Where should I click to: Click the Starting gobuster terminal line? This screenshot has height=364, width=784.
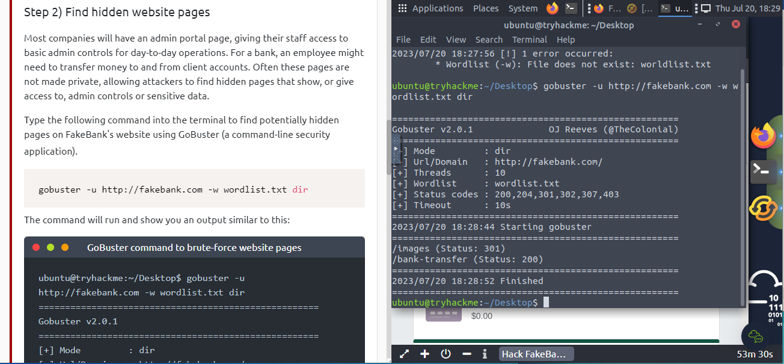[491, 227]
